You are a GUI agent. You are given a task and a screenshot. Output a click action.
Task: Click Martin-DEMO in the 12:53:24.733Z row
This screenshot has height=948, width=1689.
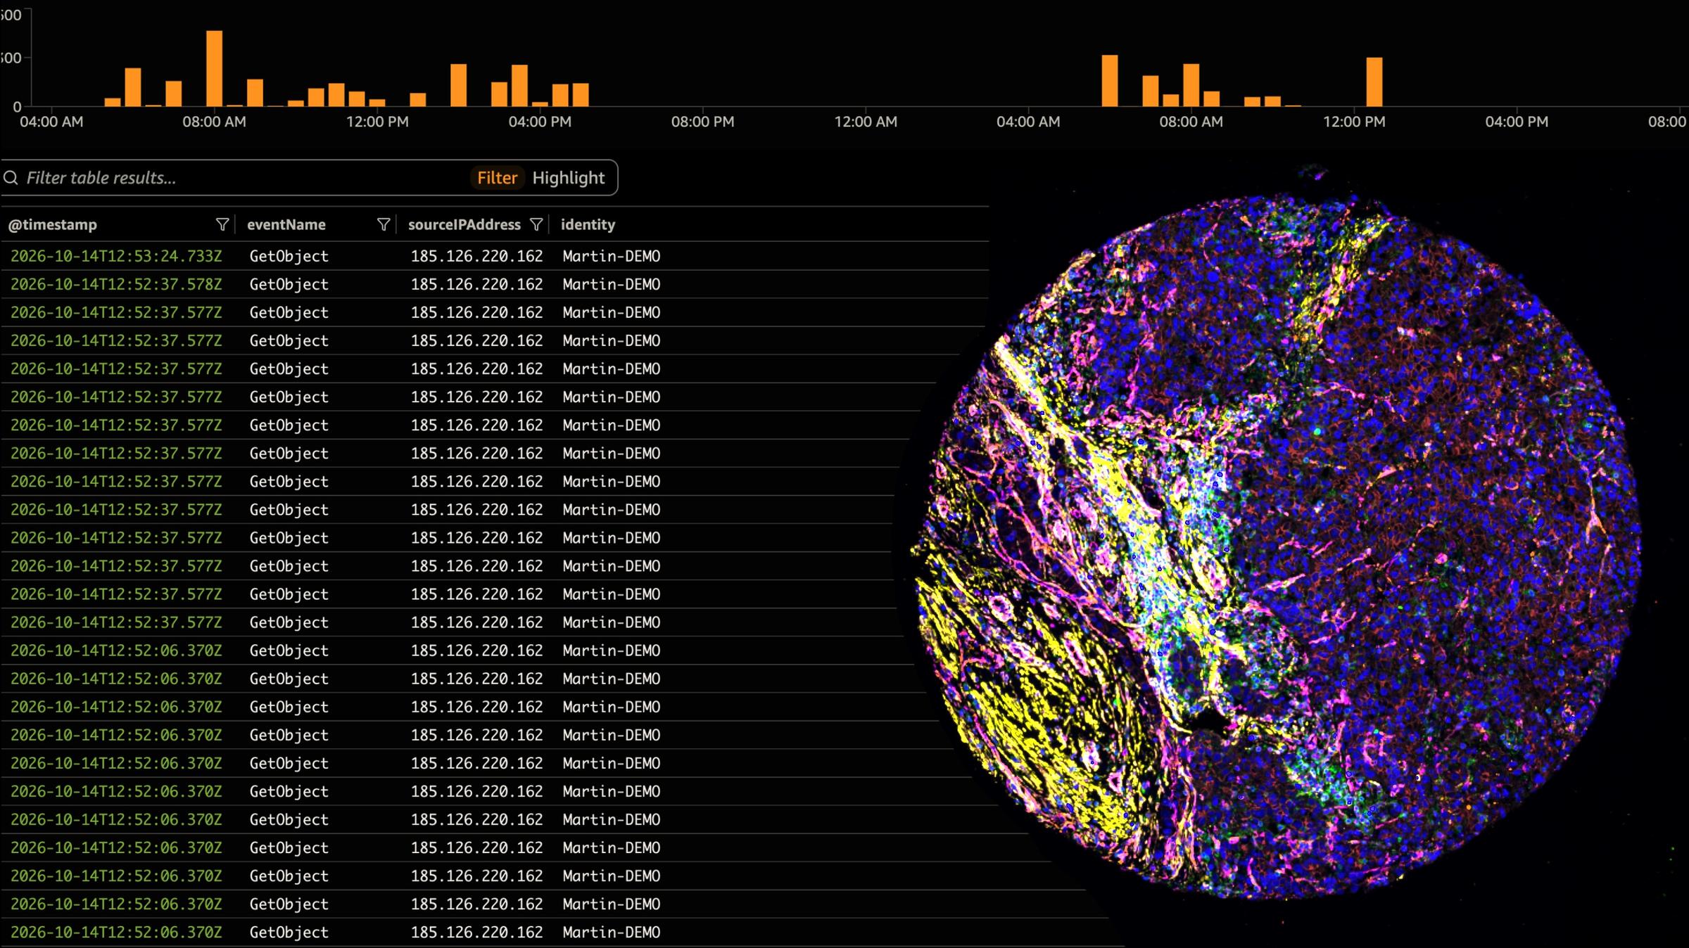pos(611,256)
